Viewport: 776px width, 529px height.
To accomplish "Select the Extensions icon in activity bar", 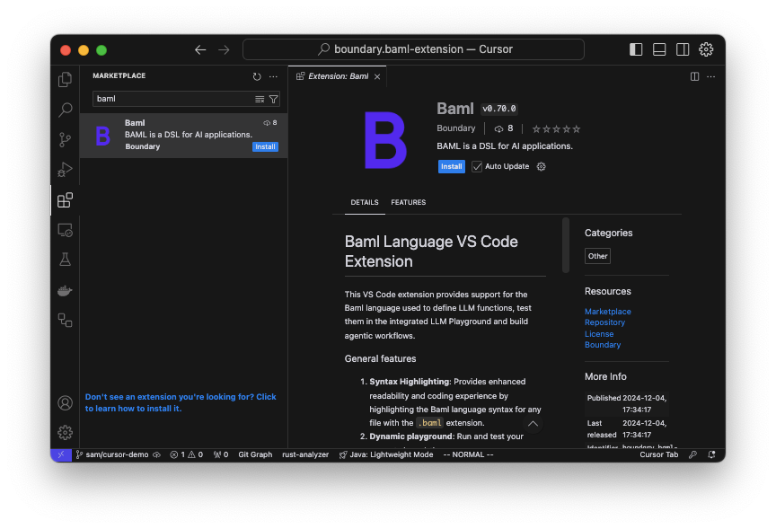I will pos(65,200).
